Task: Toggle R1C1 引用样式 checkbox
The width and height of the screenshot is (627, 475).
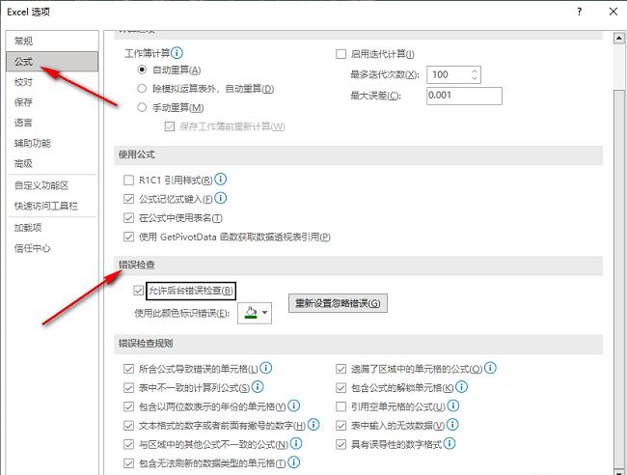Action: (x=129, y=181)
